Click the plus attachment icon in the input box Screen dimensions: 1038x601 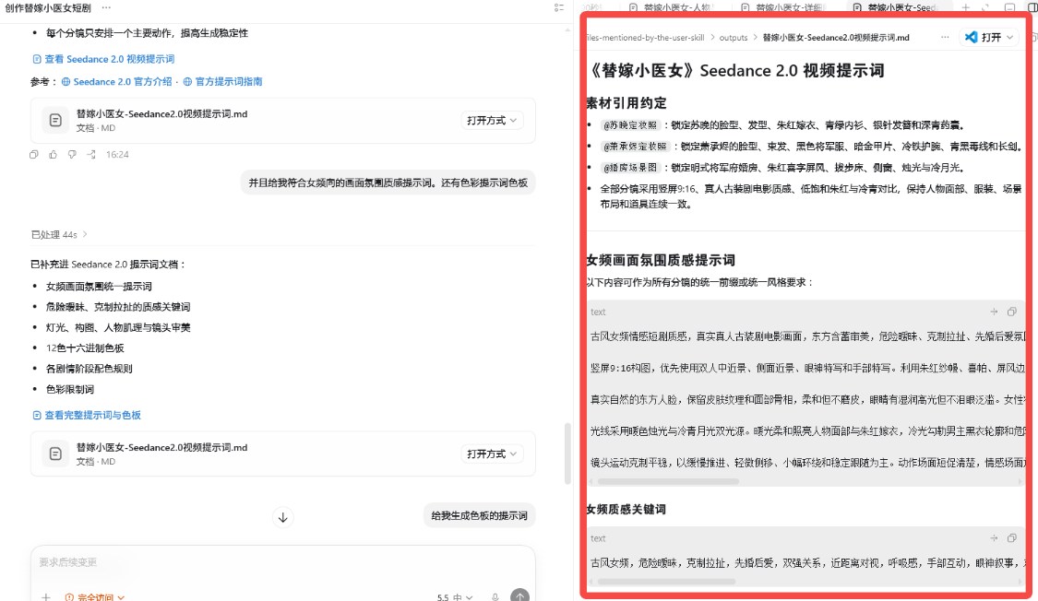pos(46,596)
